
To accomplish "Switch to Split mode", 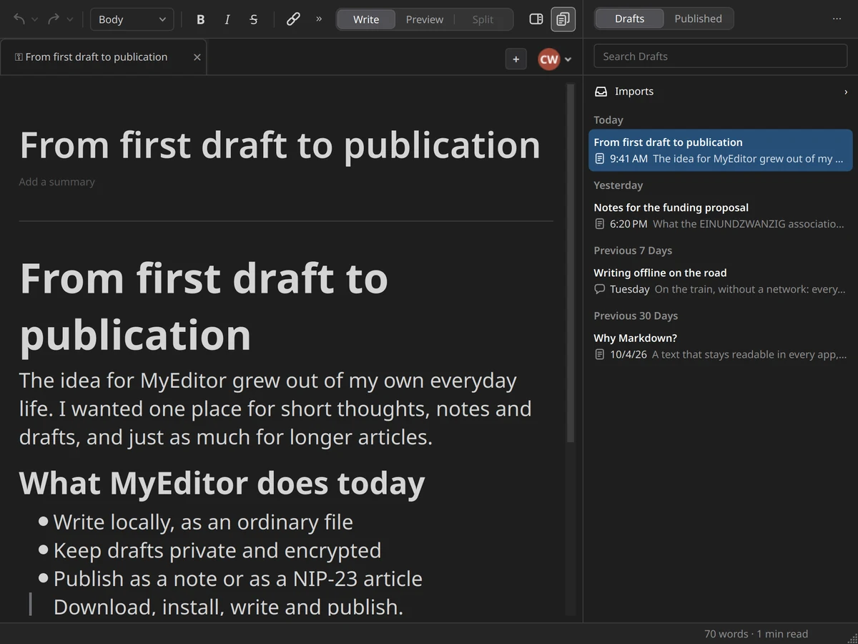I will [483, 19].
